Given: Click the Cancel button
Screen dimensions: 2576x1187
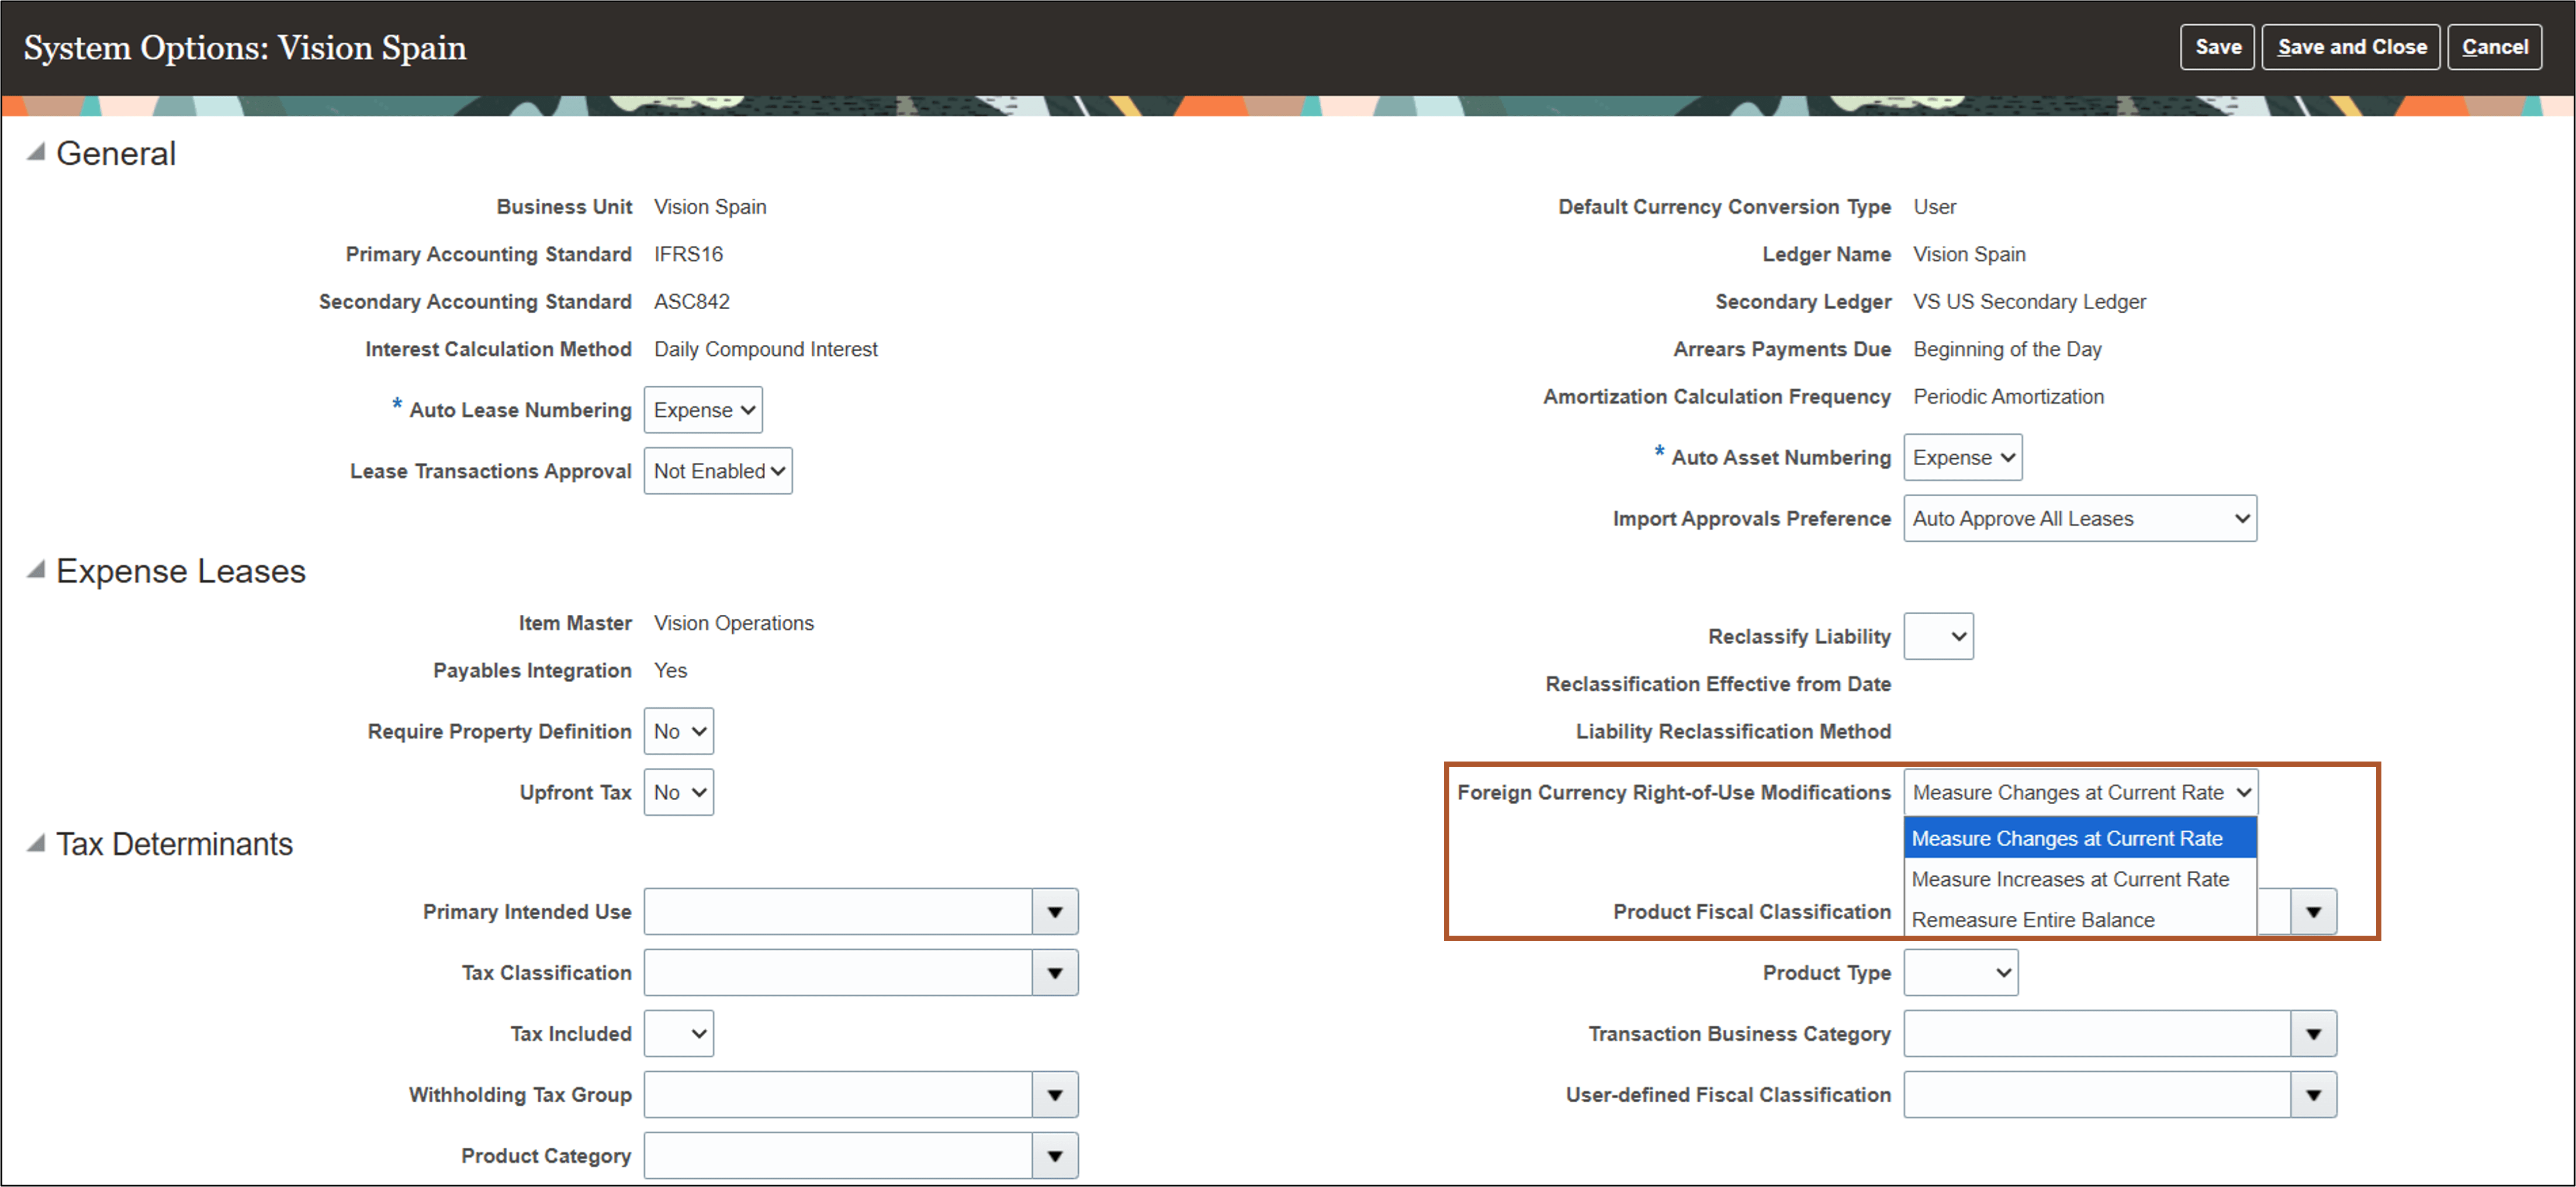Looking at the screenshot, I should (2495, 46).
